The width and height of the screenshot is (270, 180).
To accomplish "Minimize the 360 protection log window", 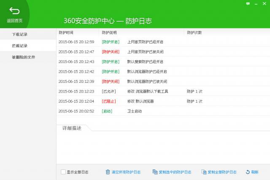I will pos(256,3).
